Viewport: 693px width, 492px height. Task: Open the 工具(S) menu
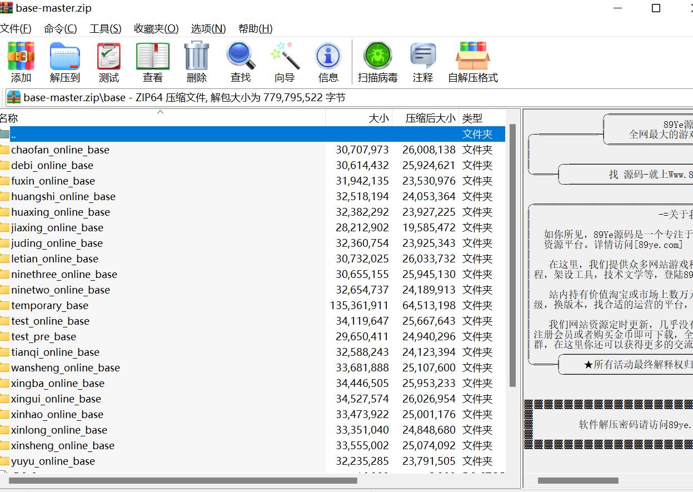(x=106, y=28)
